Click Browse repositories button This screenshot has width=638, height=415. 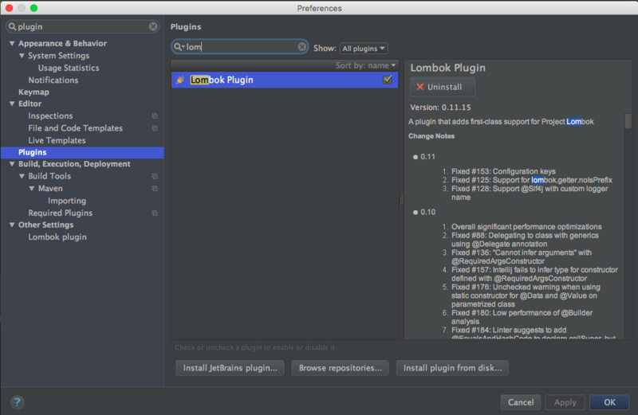341,368
